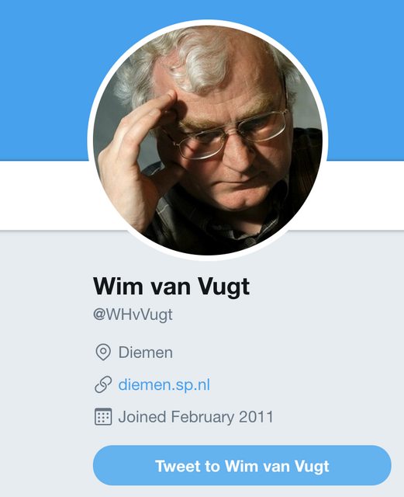Click the Tweet to Wim van Vugt button
Image resolution: width=404 pixels, height=497 pixels.
[242, 465]
